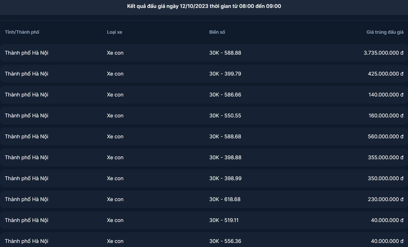Click the 425.000.000 đ winning price

pos(386,74)
